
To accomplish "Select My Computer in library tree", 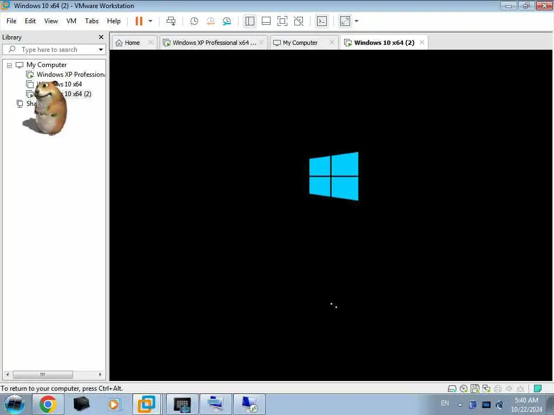I will pyautogui.click(x=47, y=65).
